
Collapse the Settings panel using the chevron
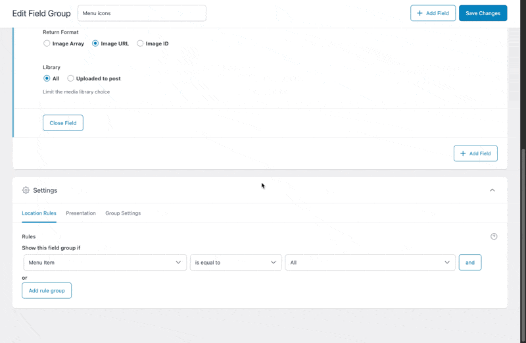[x=492, y=190]
